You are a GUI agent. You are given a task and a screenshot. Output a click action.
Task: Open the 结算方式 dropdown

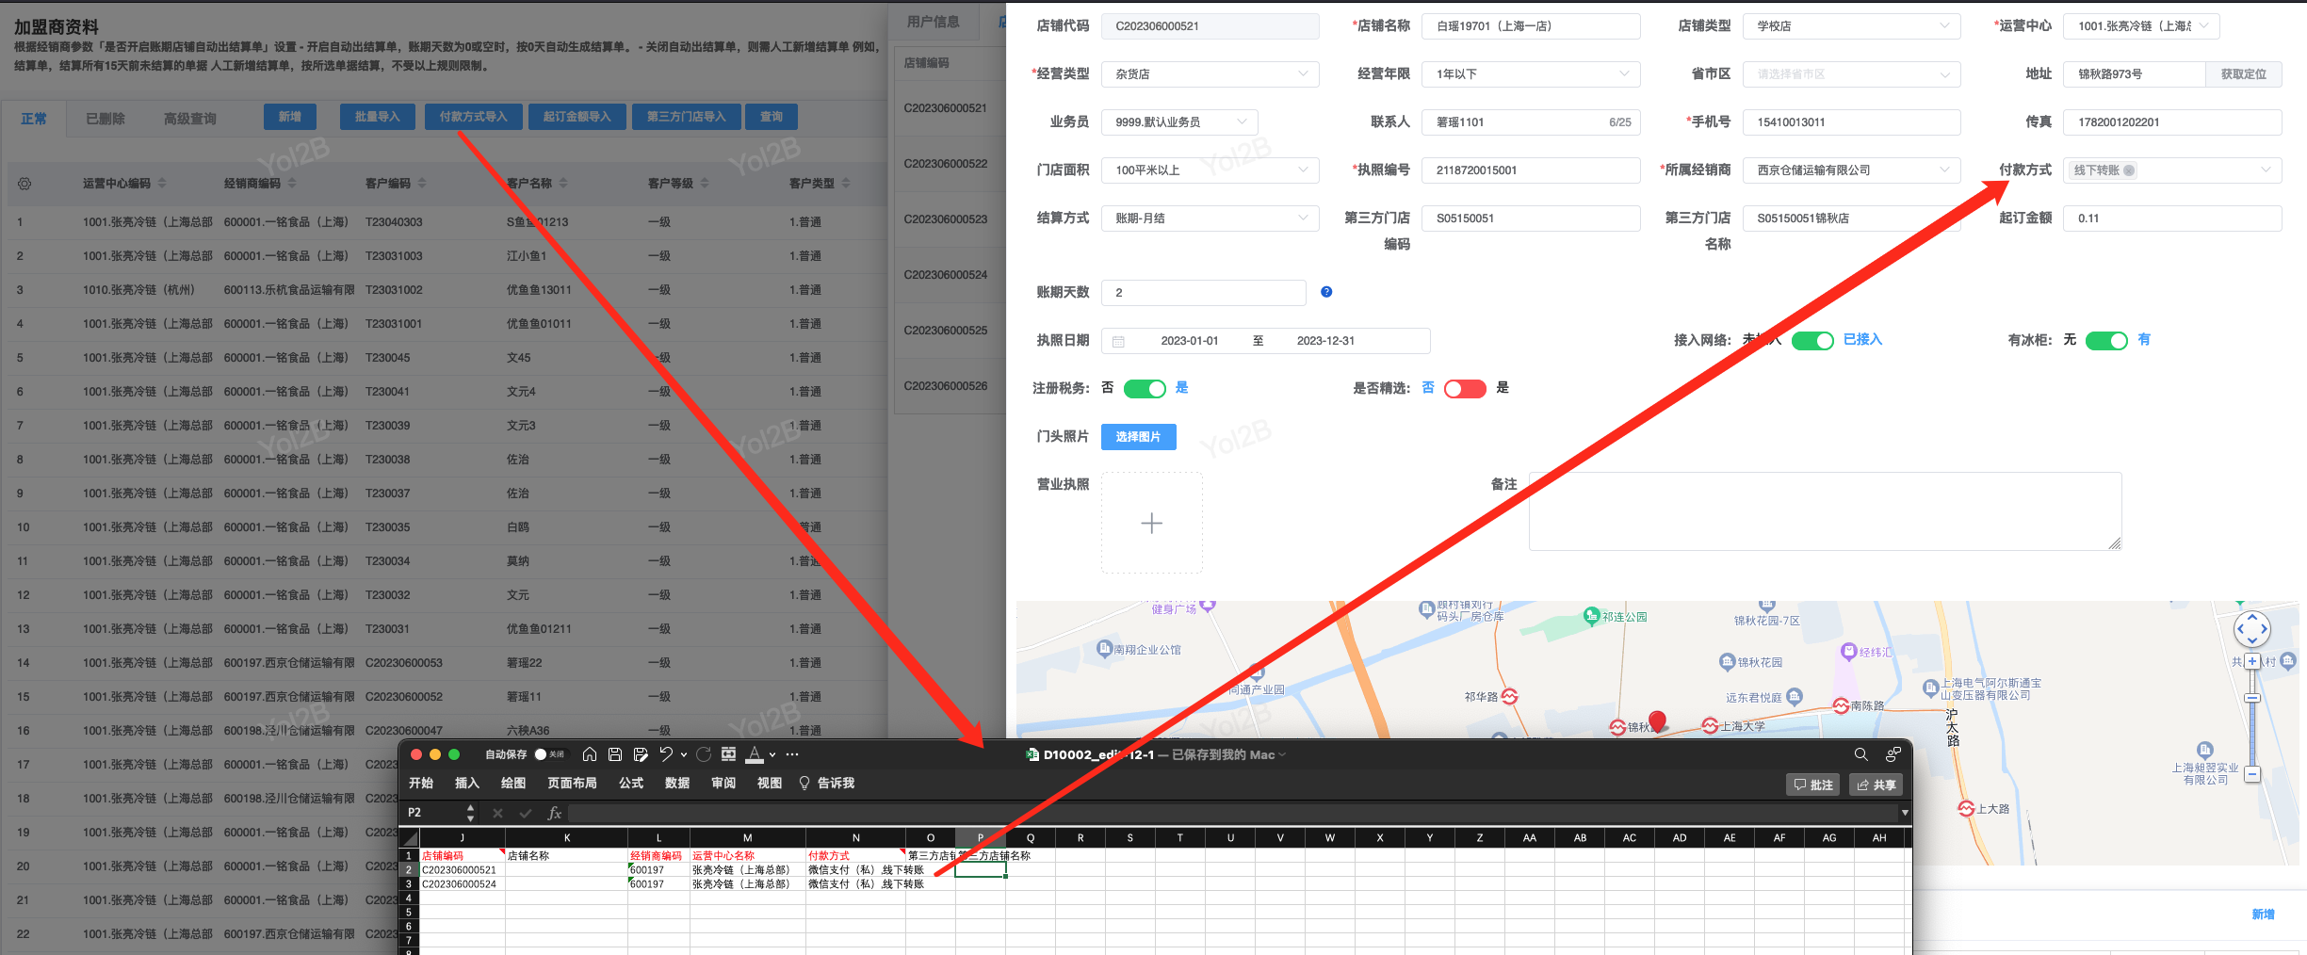[1210, 219]
